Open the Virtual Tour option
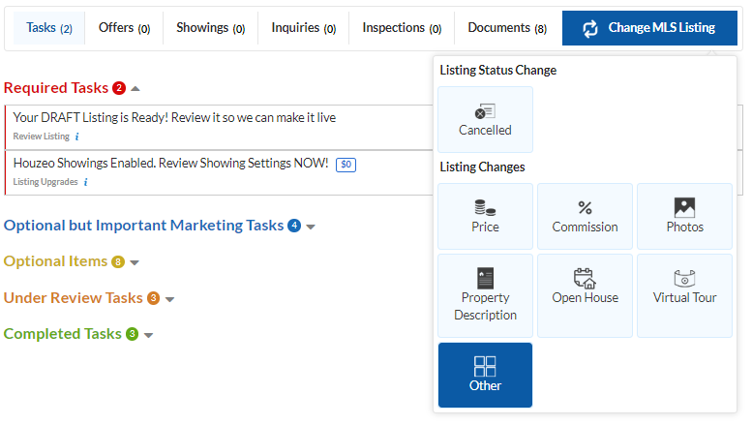This screenshot has height=425, width=752. tap(684, 279)
